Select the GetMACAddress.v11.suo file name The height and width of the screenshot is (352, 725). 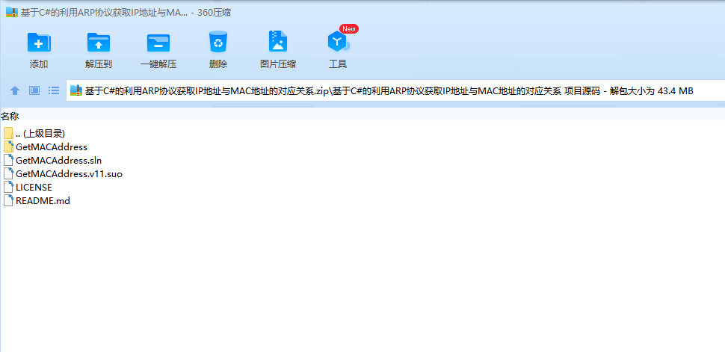click(69, 174)
